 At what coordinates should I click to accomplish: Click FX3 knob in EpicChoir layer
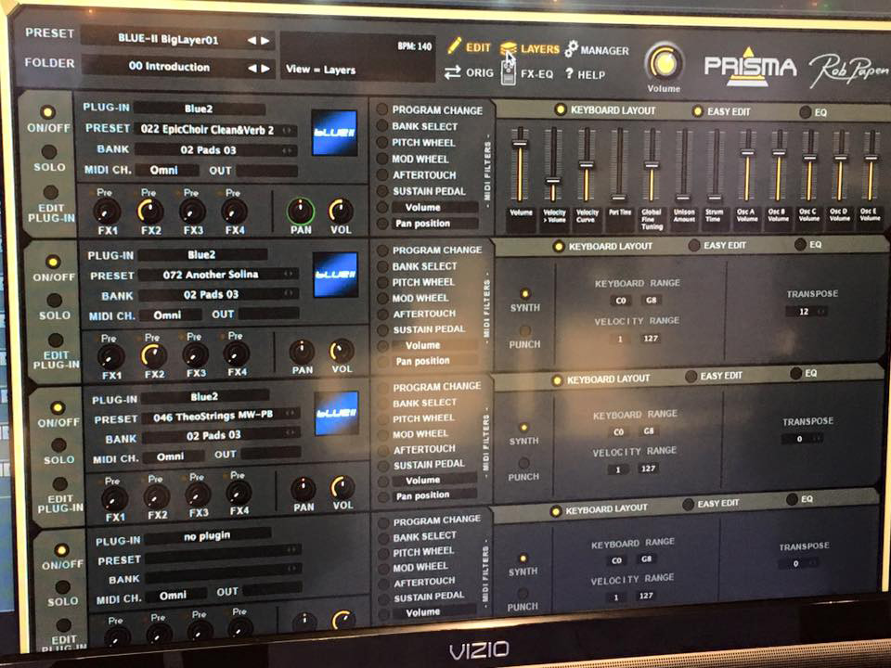pyautogui.click(x=193, y=212)
